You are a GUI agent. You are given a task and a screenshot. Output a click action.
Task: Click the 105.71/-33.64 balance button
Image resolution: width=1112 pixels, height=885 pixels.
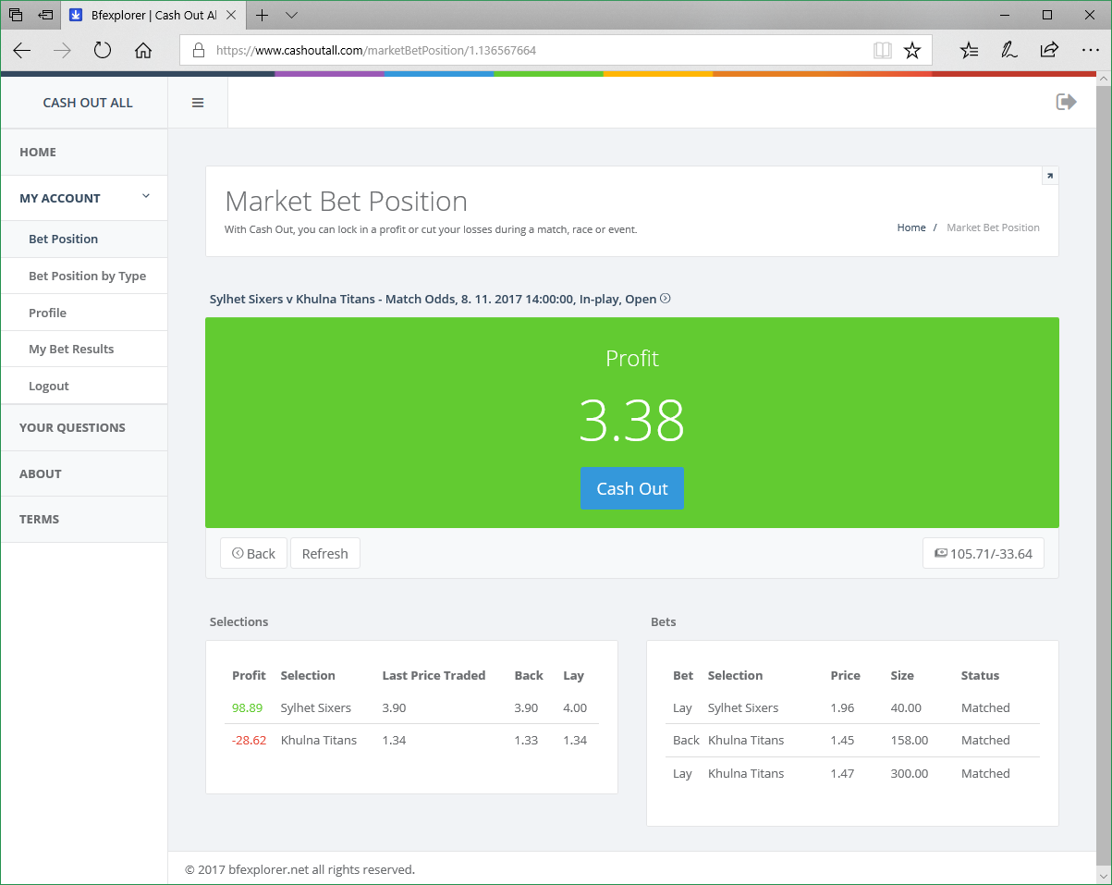[983, 553]
